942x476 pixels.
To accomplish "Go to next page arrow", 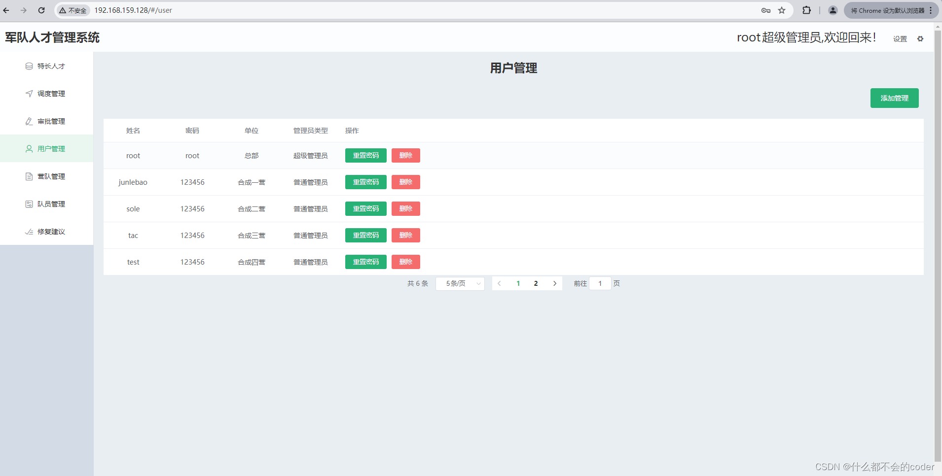I will (555, 284).
